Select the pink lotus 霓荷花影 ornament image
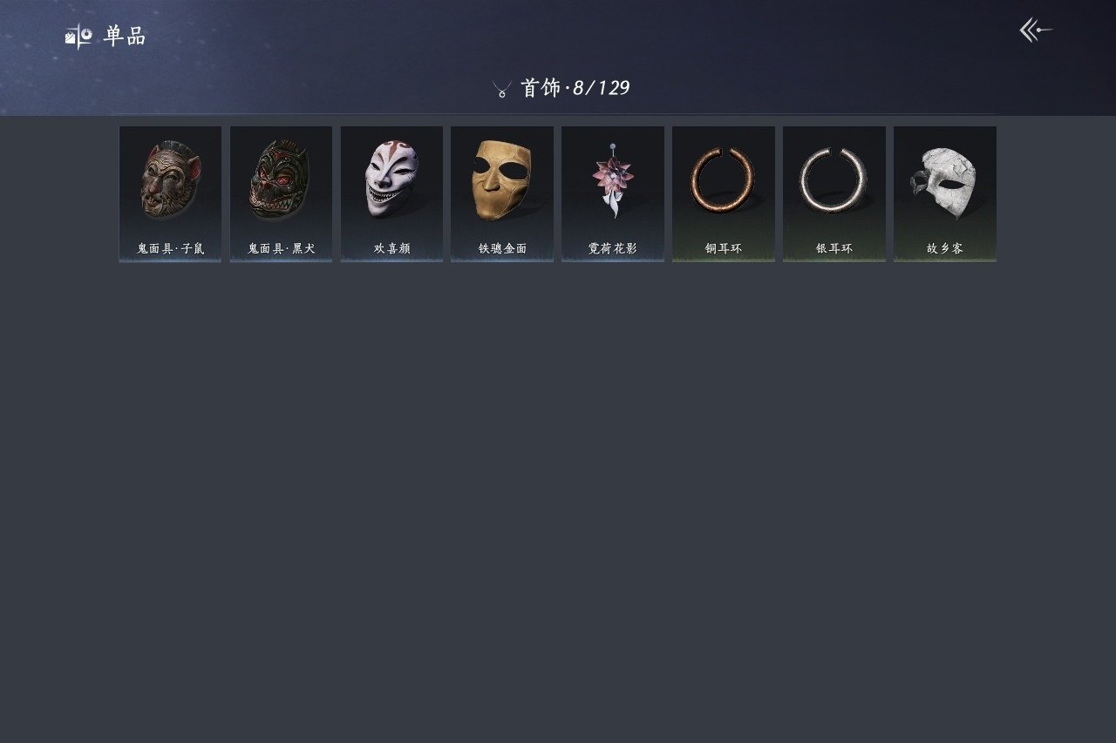 613,180
